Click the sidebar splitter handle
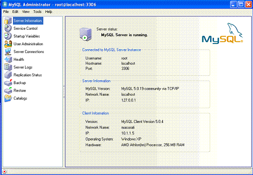 tap(64, 91)
